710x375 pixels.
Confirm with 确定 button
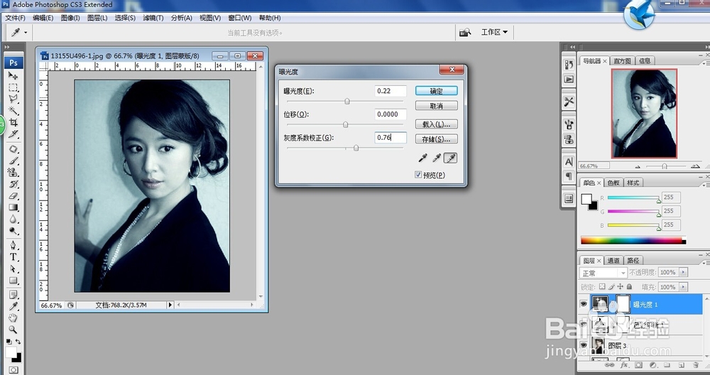click(x=437, y=91)
